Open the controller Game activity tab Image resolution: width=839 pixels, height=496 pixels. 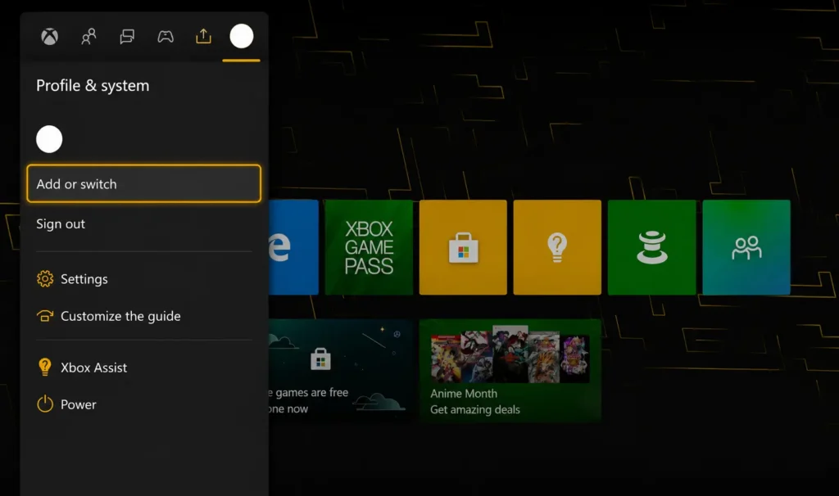166,36
